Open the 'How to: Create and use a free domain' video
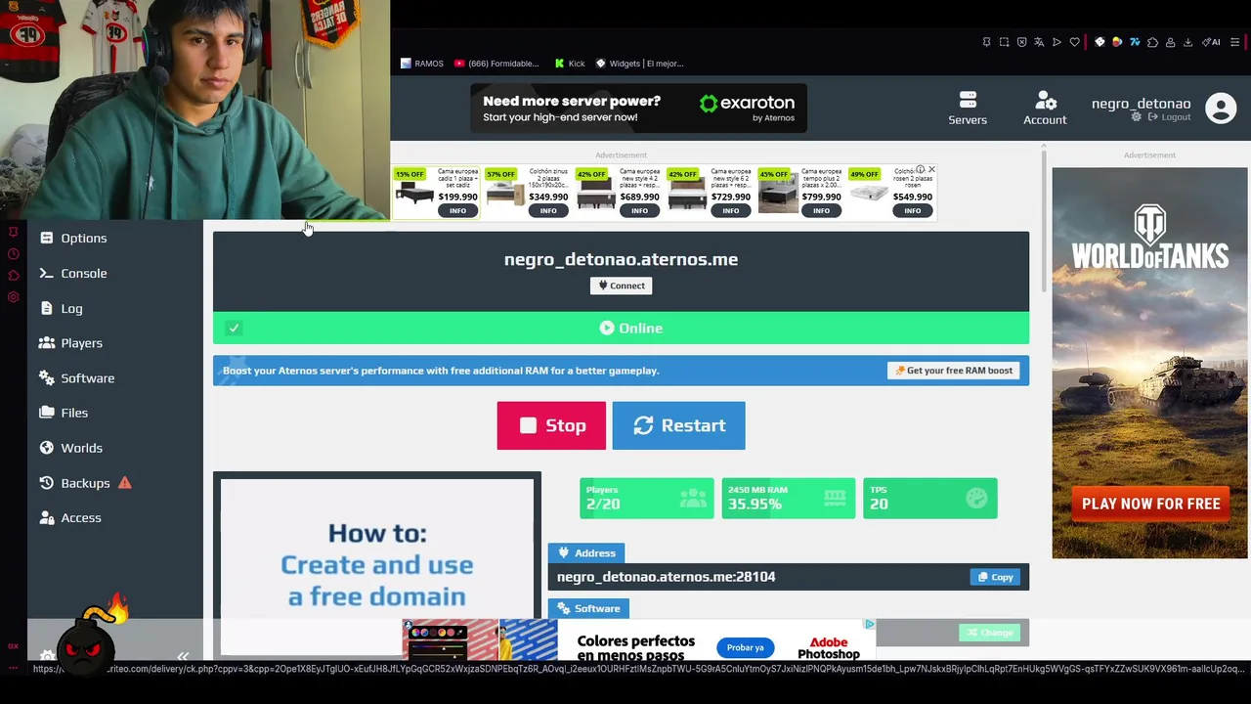This screenshot has height=704, width=1251. [x=377, y=565]
